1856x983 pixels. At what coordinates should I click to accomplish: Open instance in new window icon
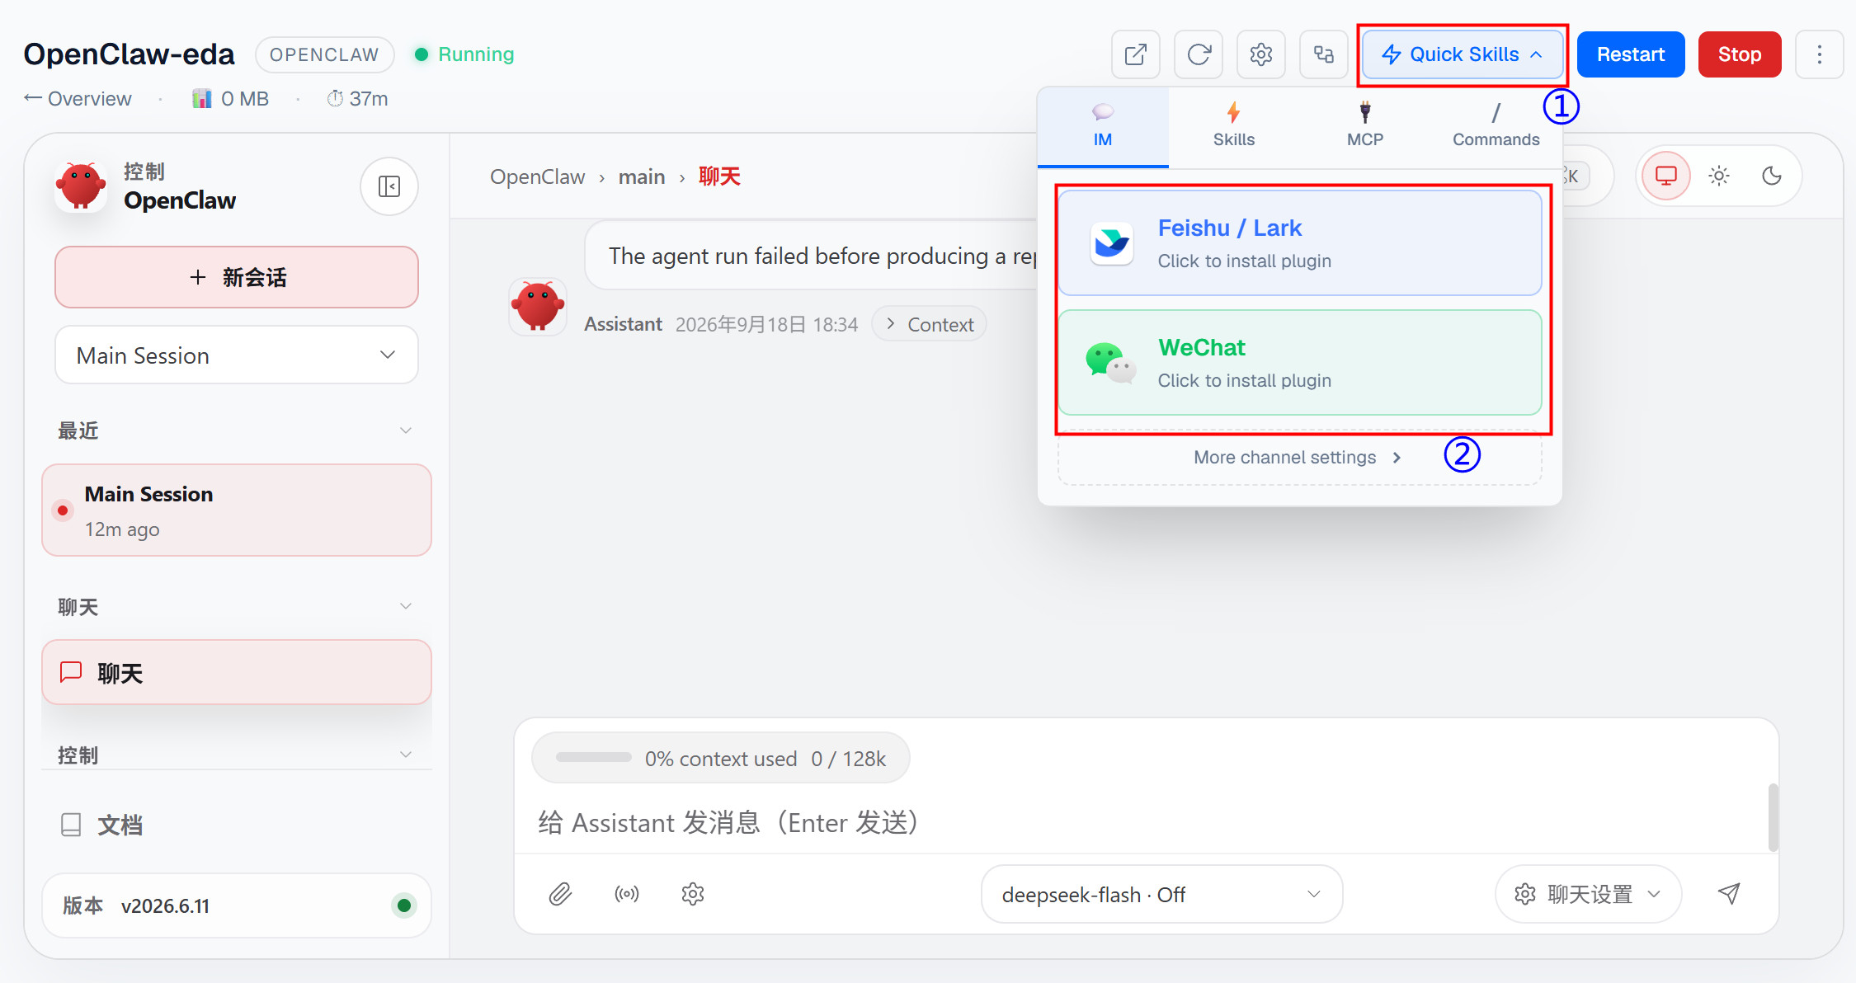[1136, 54]
